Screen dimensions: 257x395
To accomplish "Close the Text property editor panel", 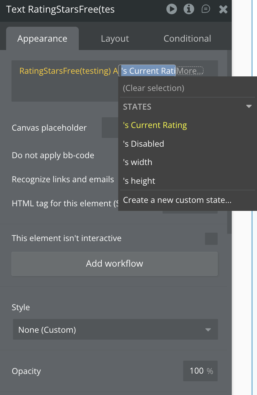I will tap(223, 9).
